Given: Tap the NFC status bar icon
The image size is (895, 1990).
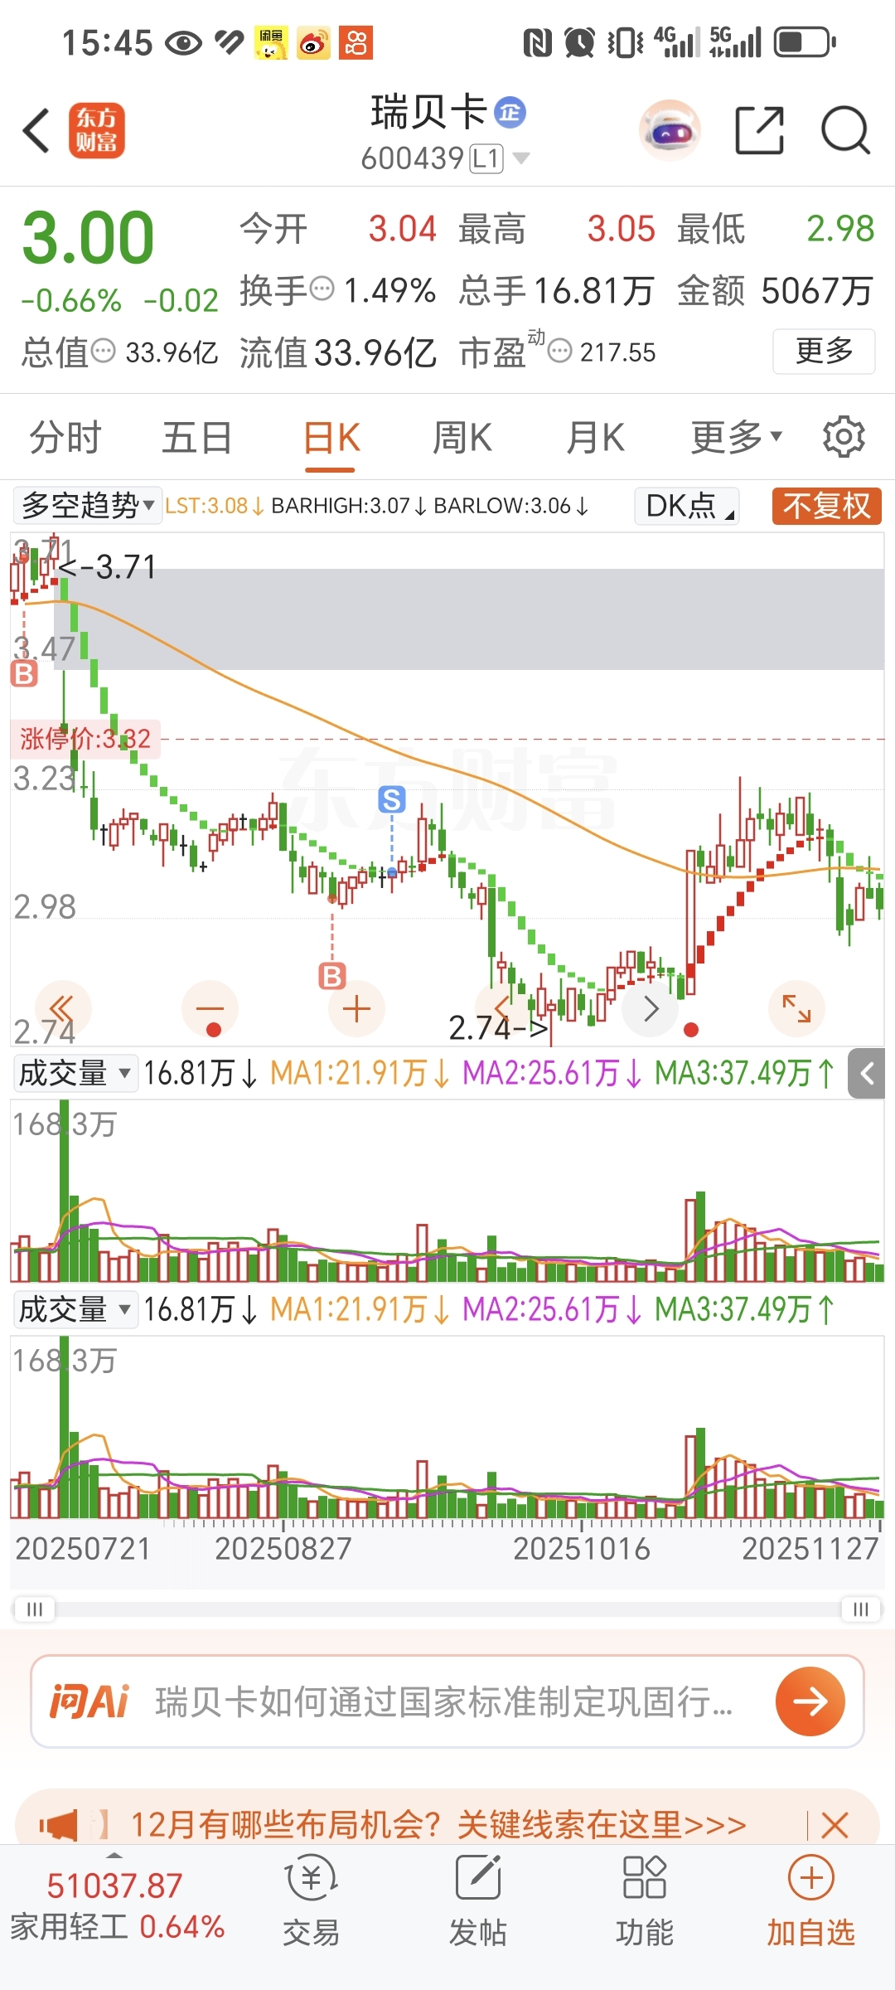Looking at the screenshot, I should click(x=537, y=42).
